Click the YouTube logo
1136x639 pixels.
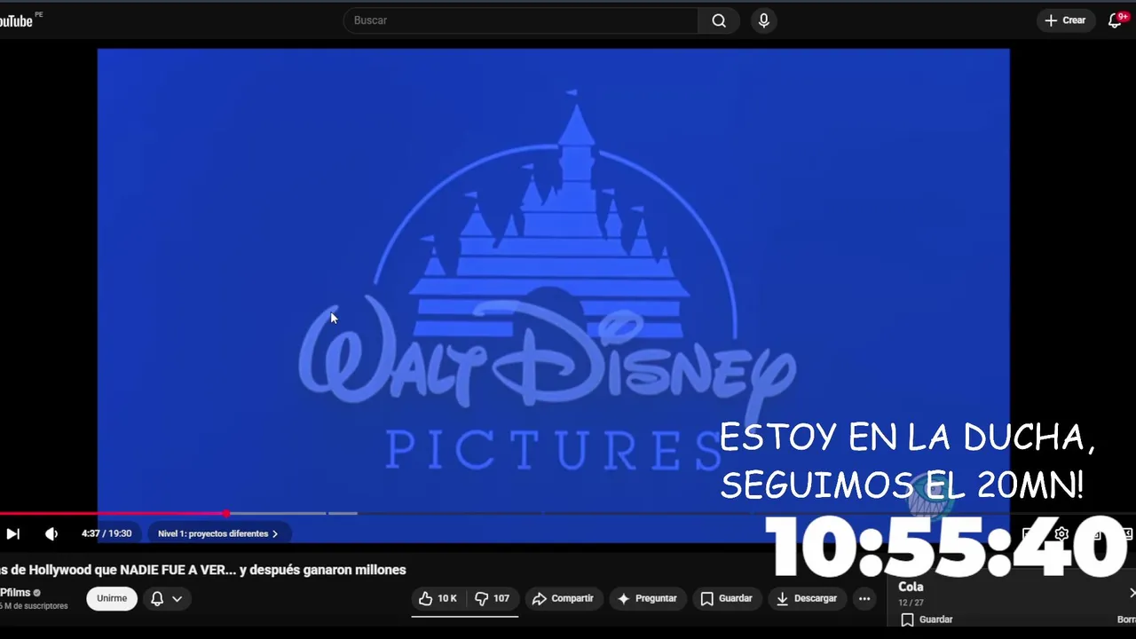(x=18, y=20)
